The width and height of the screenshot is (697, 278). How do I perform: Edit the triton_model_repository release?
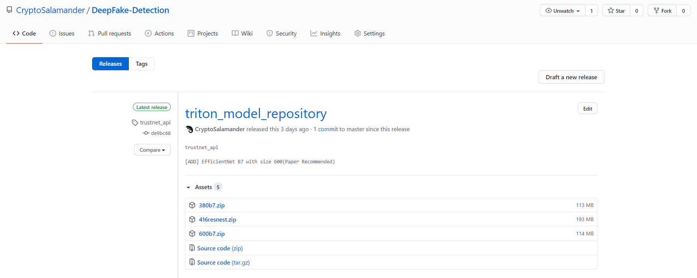pyautogui.click(x=588, y=108)
